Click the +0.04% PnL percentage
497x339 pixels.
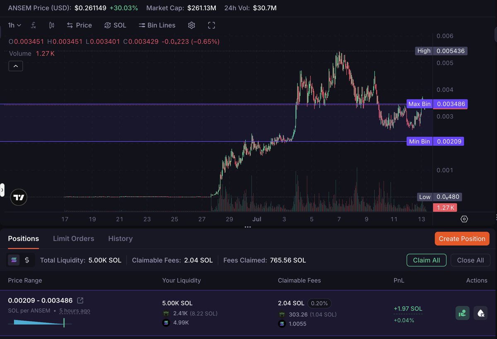tap(404, 320)
